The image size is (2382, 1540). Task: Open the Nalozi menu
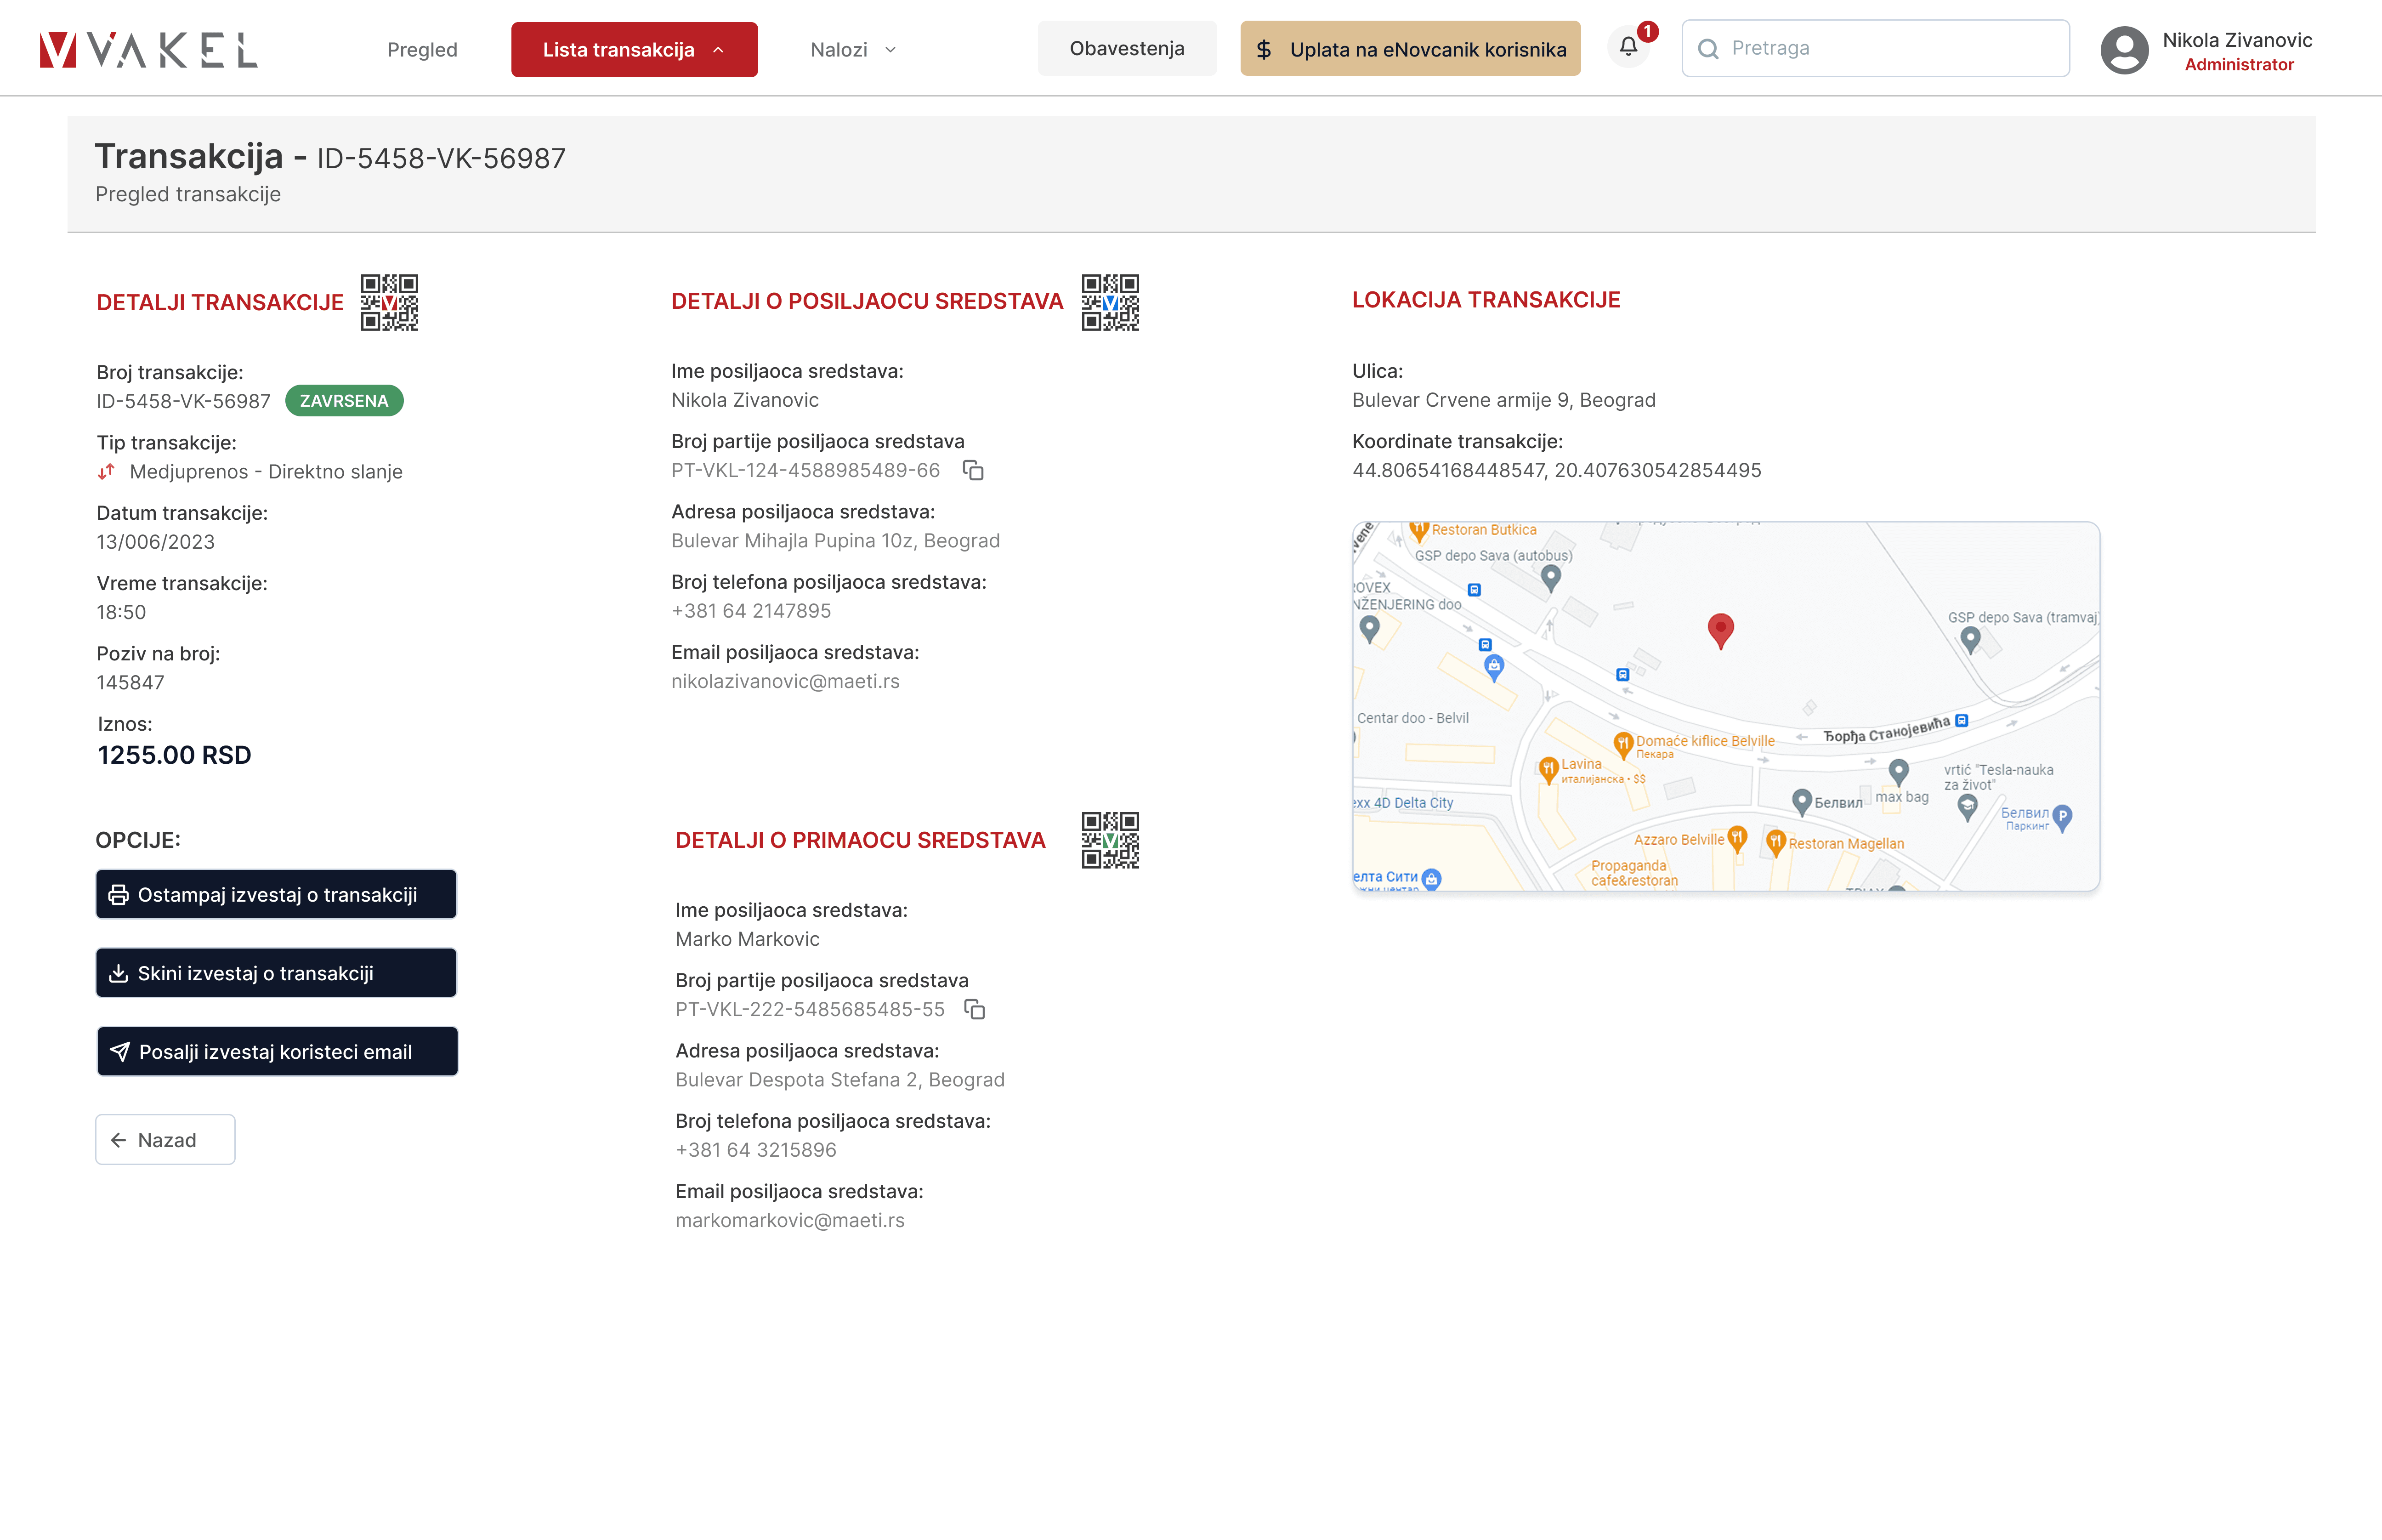click(853, 50)
